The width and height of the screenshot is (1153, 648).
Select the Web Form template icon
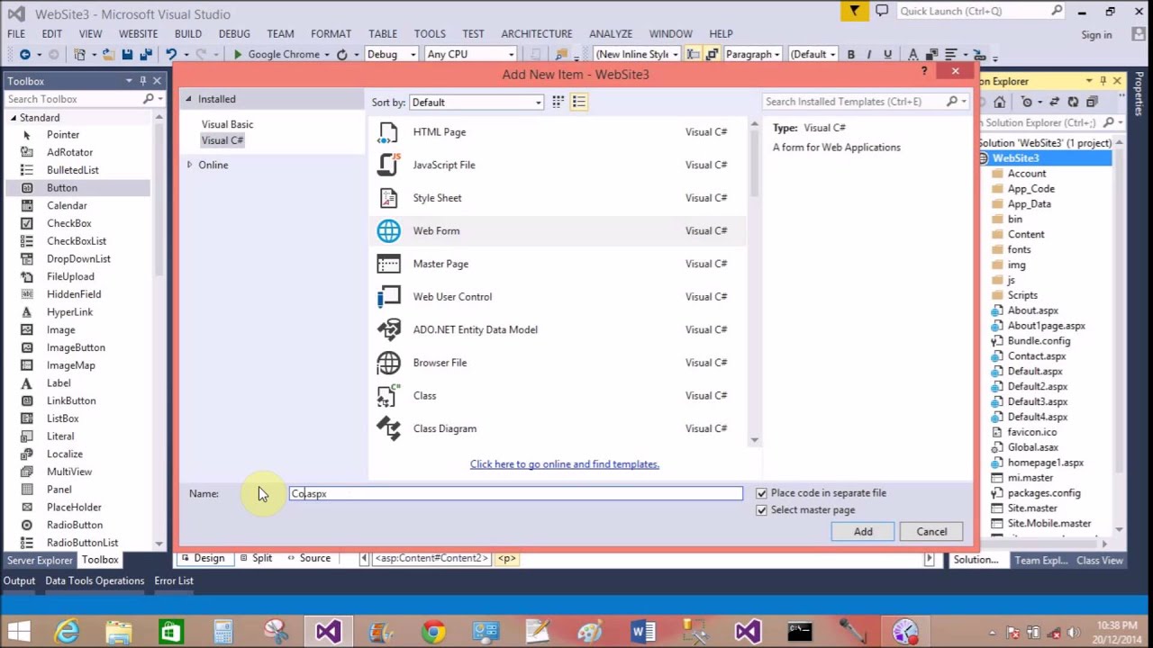tap(388, 231)
